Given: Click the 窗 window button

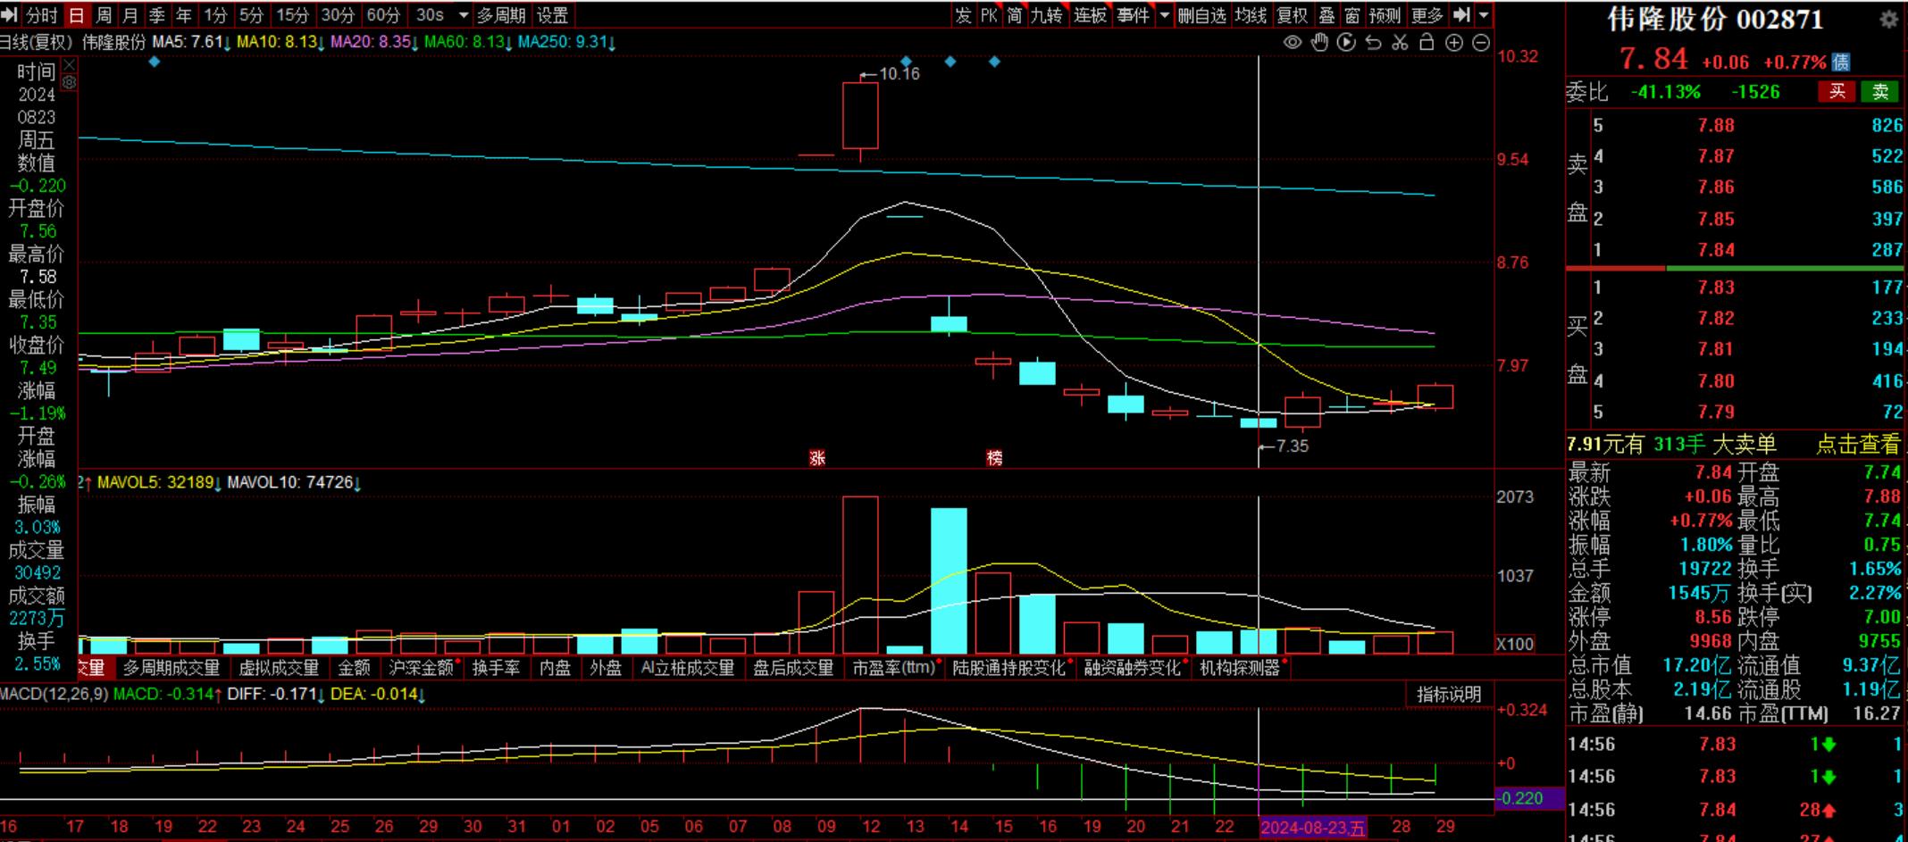Looking at the screenshot, I should click(x=1352, y=15).
